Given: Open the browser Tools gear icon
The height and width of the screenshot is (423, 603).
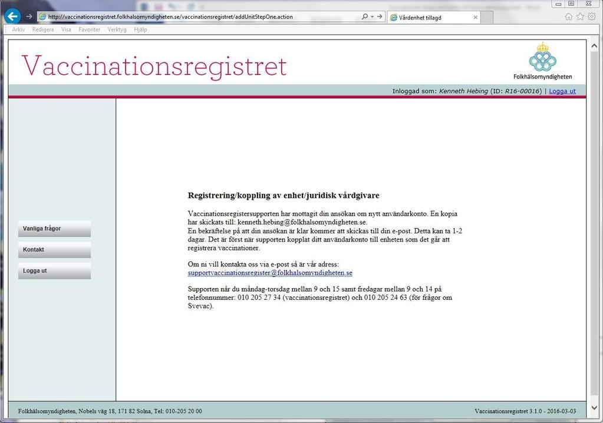Looking at the screenshot, I should [x=592, y=16].
